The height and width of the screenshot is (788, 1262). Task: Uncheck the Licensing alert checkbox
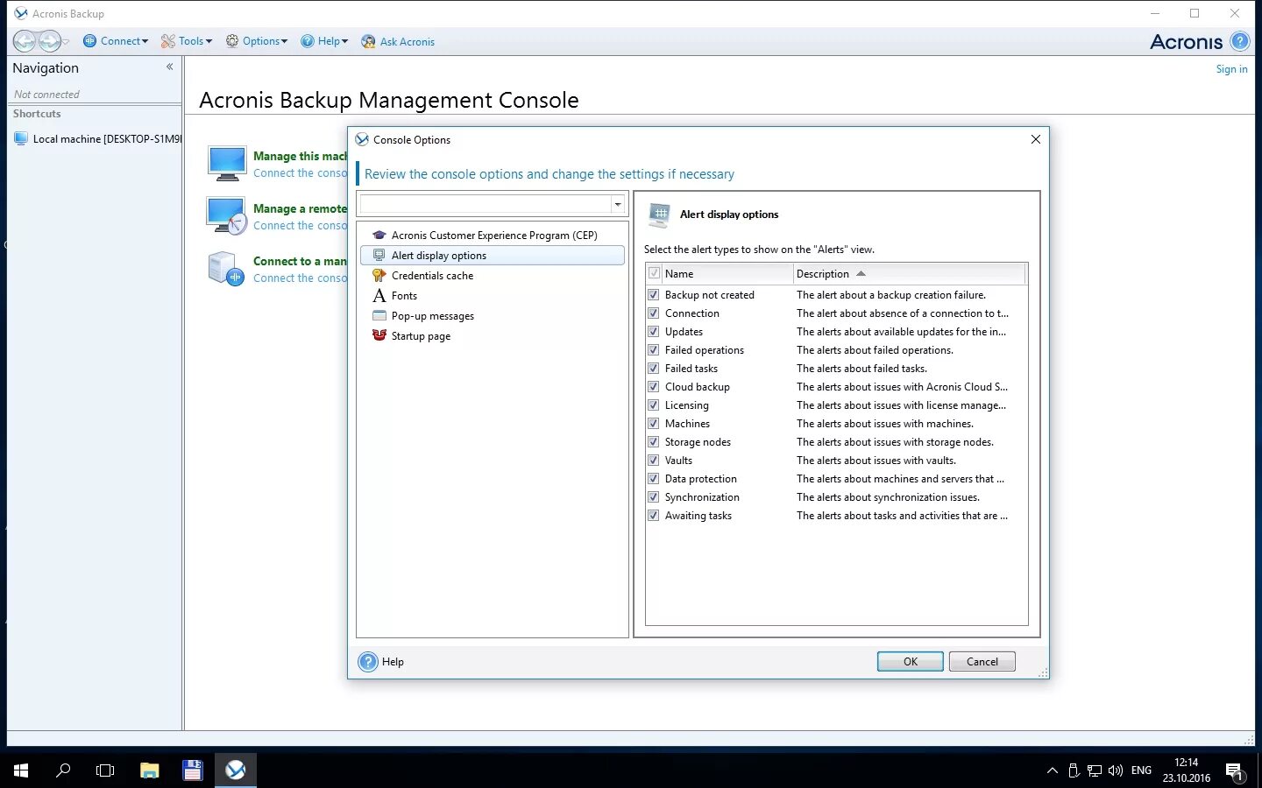(x=654, y=405)
